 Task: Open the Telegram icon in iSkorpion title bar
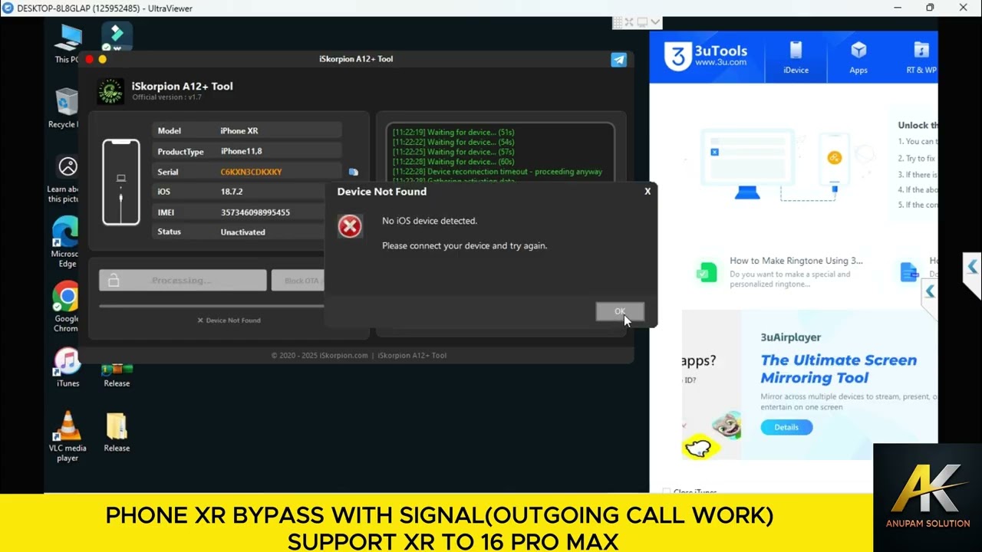(x=618, y=60)
